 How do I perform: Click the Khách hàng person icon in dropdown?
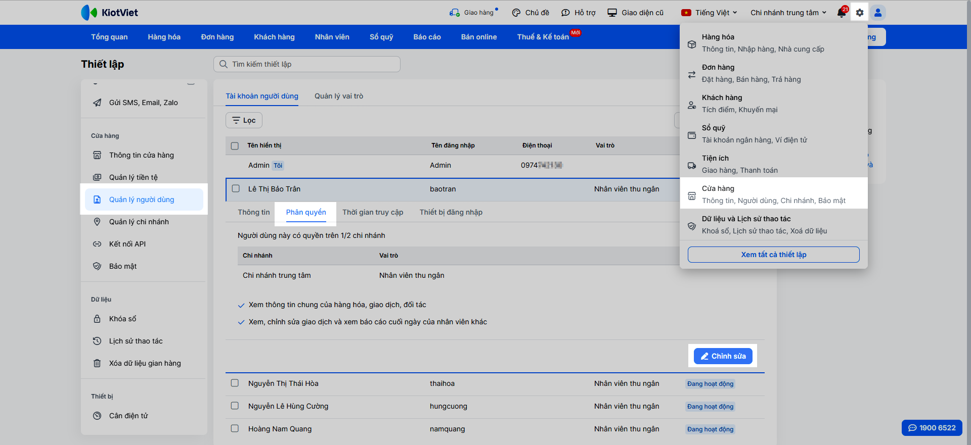[692, 105]
